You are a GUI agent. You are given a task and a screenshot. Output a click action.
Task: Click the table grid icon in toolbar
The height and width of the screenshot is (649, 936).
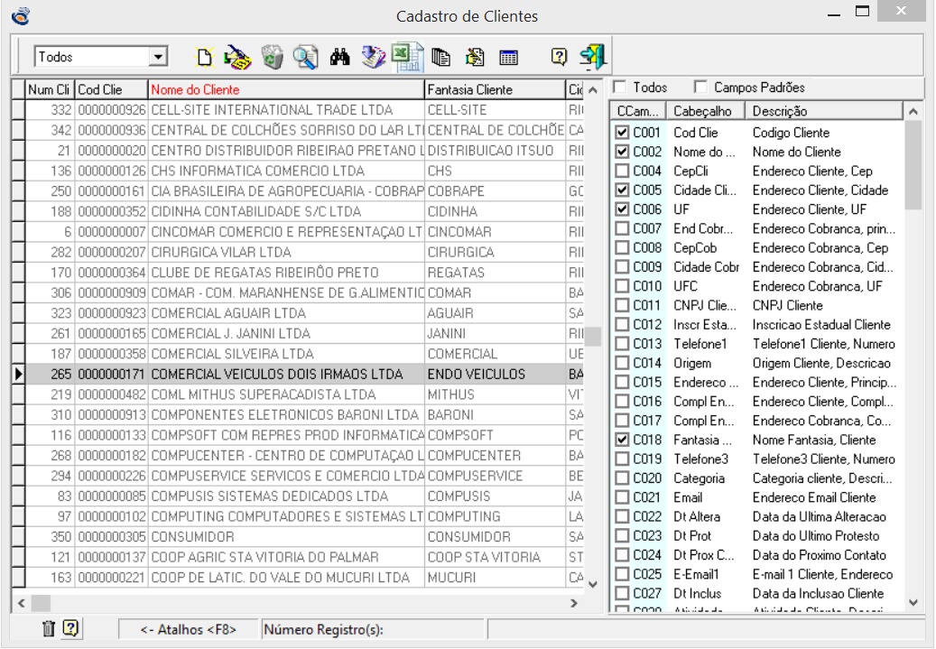click(508, 58)
